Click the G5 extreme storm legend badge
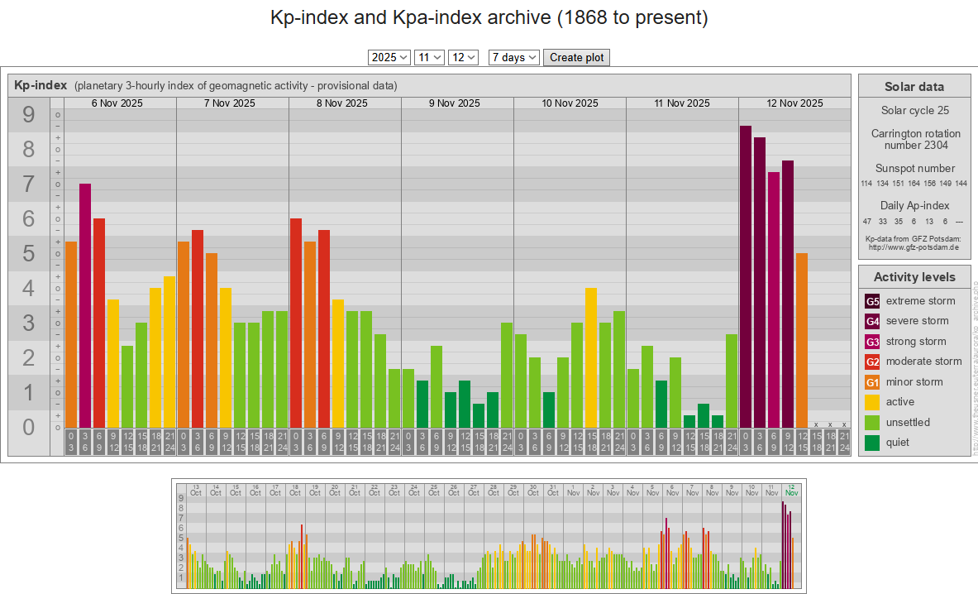Screen dimensions: 978x594 pos(872,301)
